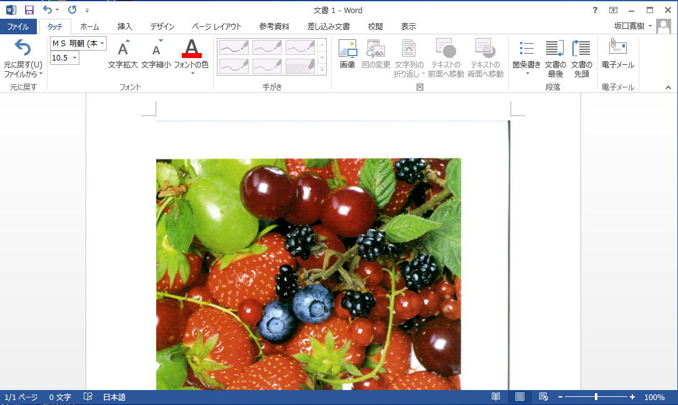This screenshot has height=405, width=678.
Task: Open the ページ レイアウト tab
Action: point(216,27)
